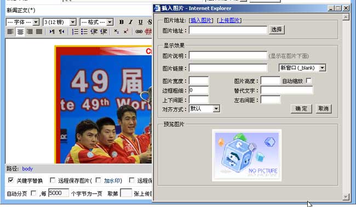This screenshot has width=356, height=207.
Task: Enable the 自动分页 checkbox
Action: (x=33, y=193)
